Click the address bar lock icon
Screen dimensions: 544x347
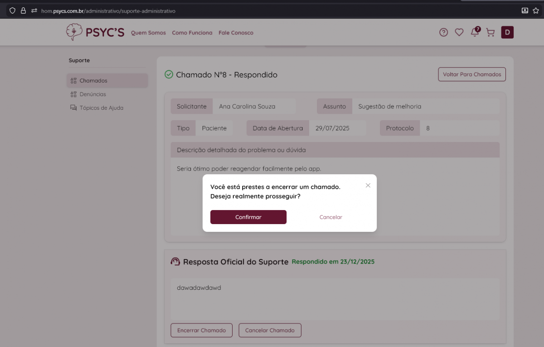tap(23, 10)
